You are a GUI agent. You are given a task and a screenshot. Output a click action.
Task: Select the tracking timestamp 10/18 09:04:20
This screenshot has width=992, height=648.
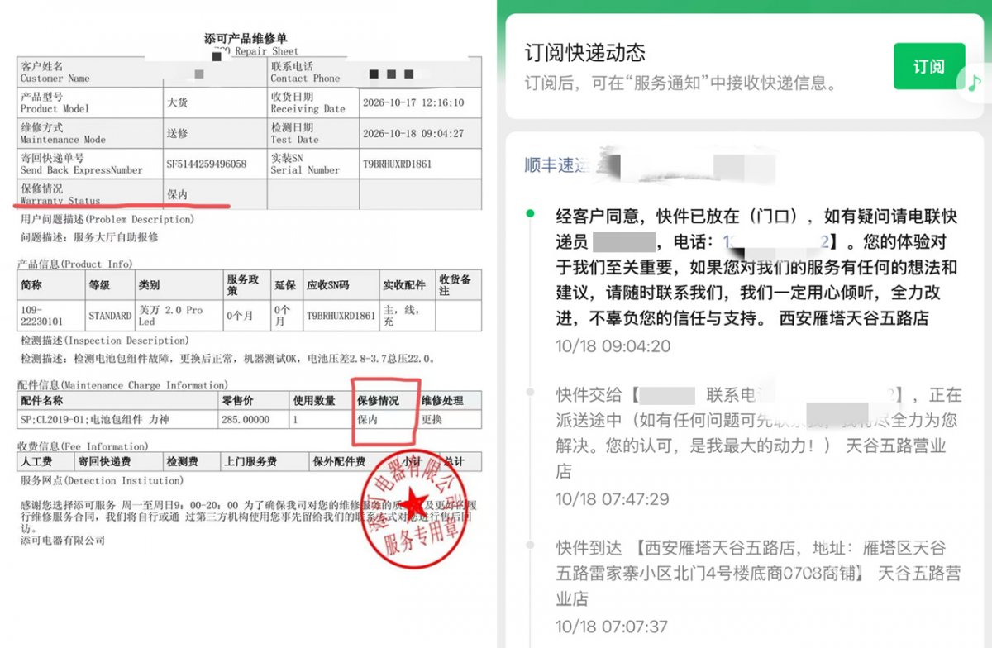click(613, 346)
